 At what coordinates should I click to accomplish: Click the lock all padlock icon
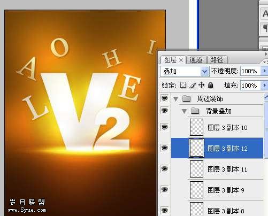[211, 85]
